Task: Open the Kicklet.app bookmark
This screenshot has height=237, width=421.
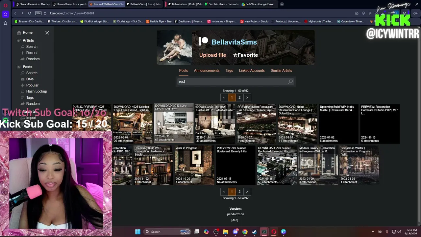Action: pos(128,21)
